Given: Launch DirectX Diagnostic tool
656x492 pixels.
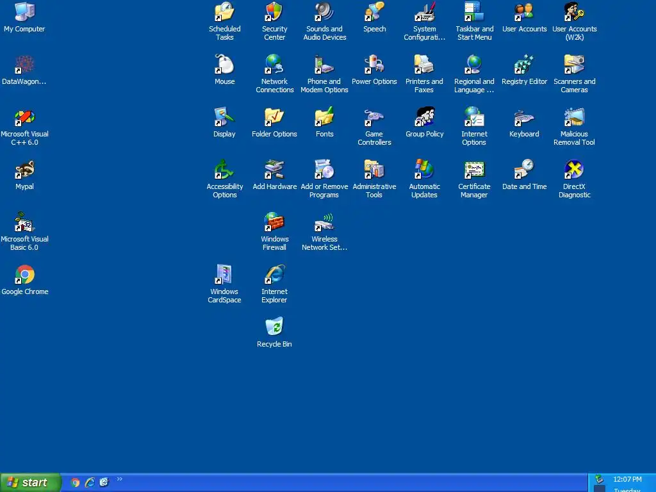Looking at the screenshot, I should 575,179.
